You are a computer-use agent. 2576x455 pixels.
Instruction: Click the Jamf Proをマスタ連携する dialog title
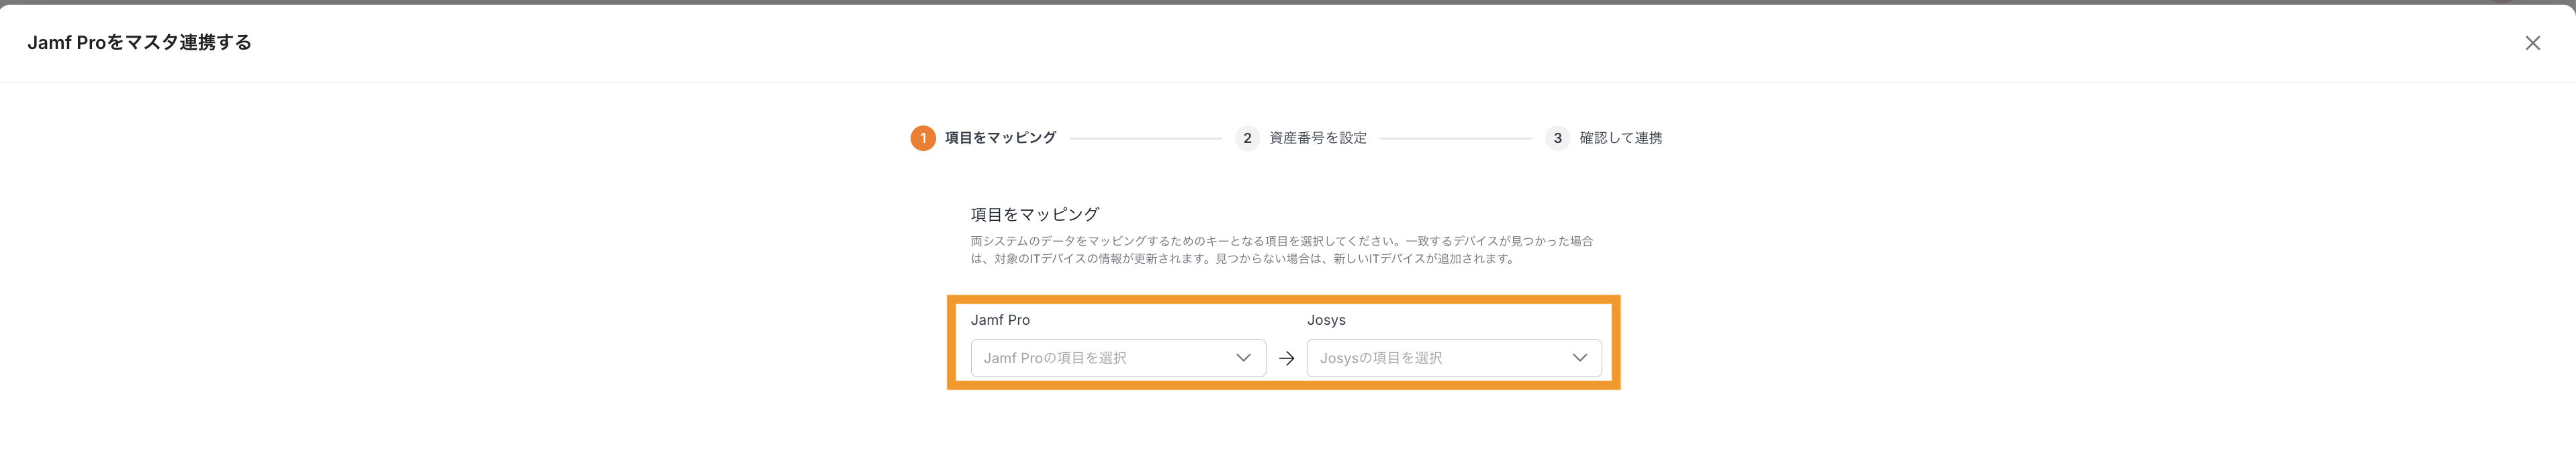click(x=139, y=42)
